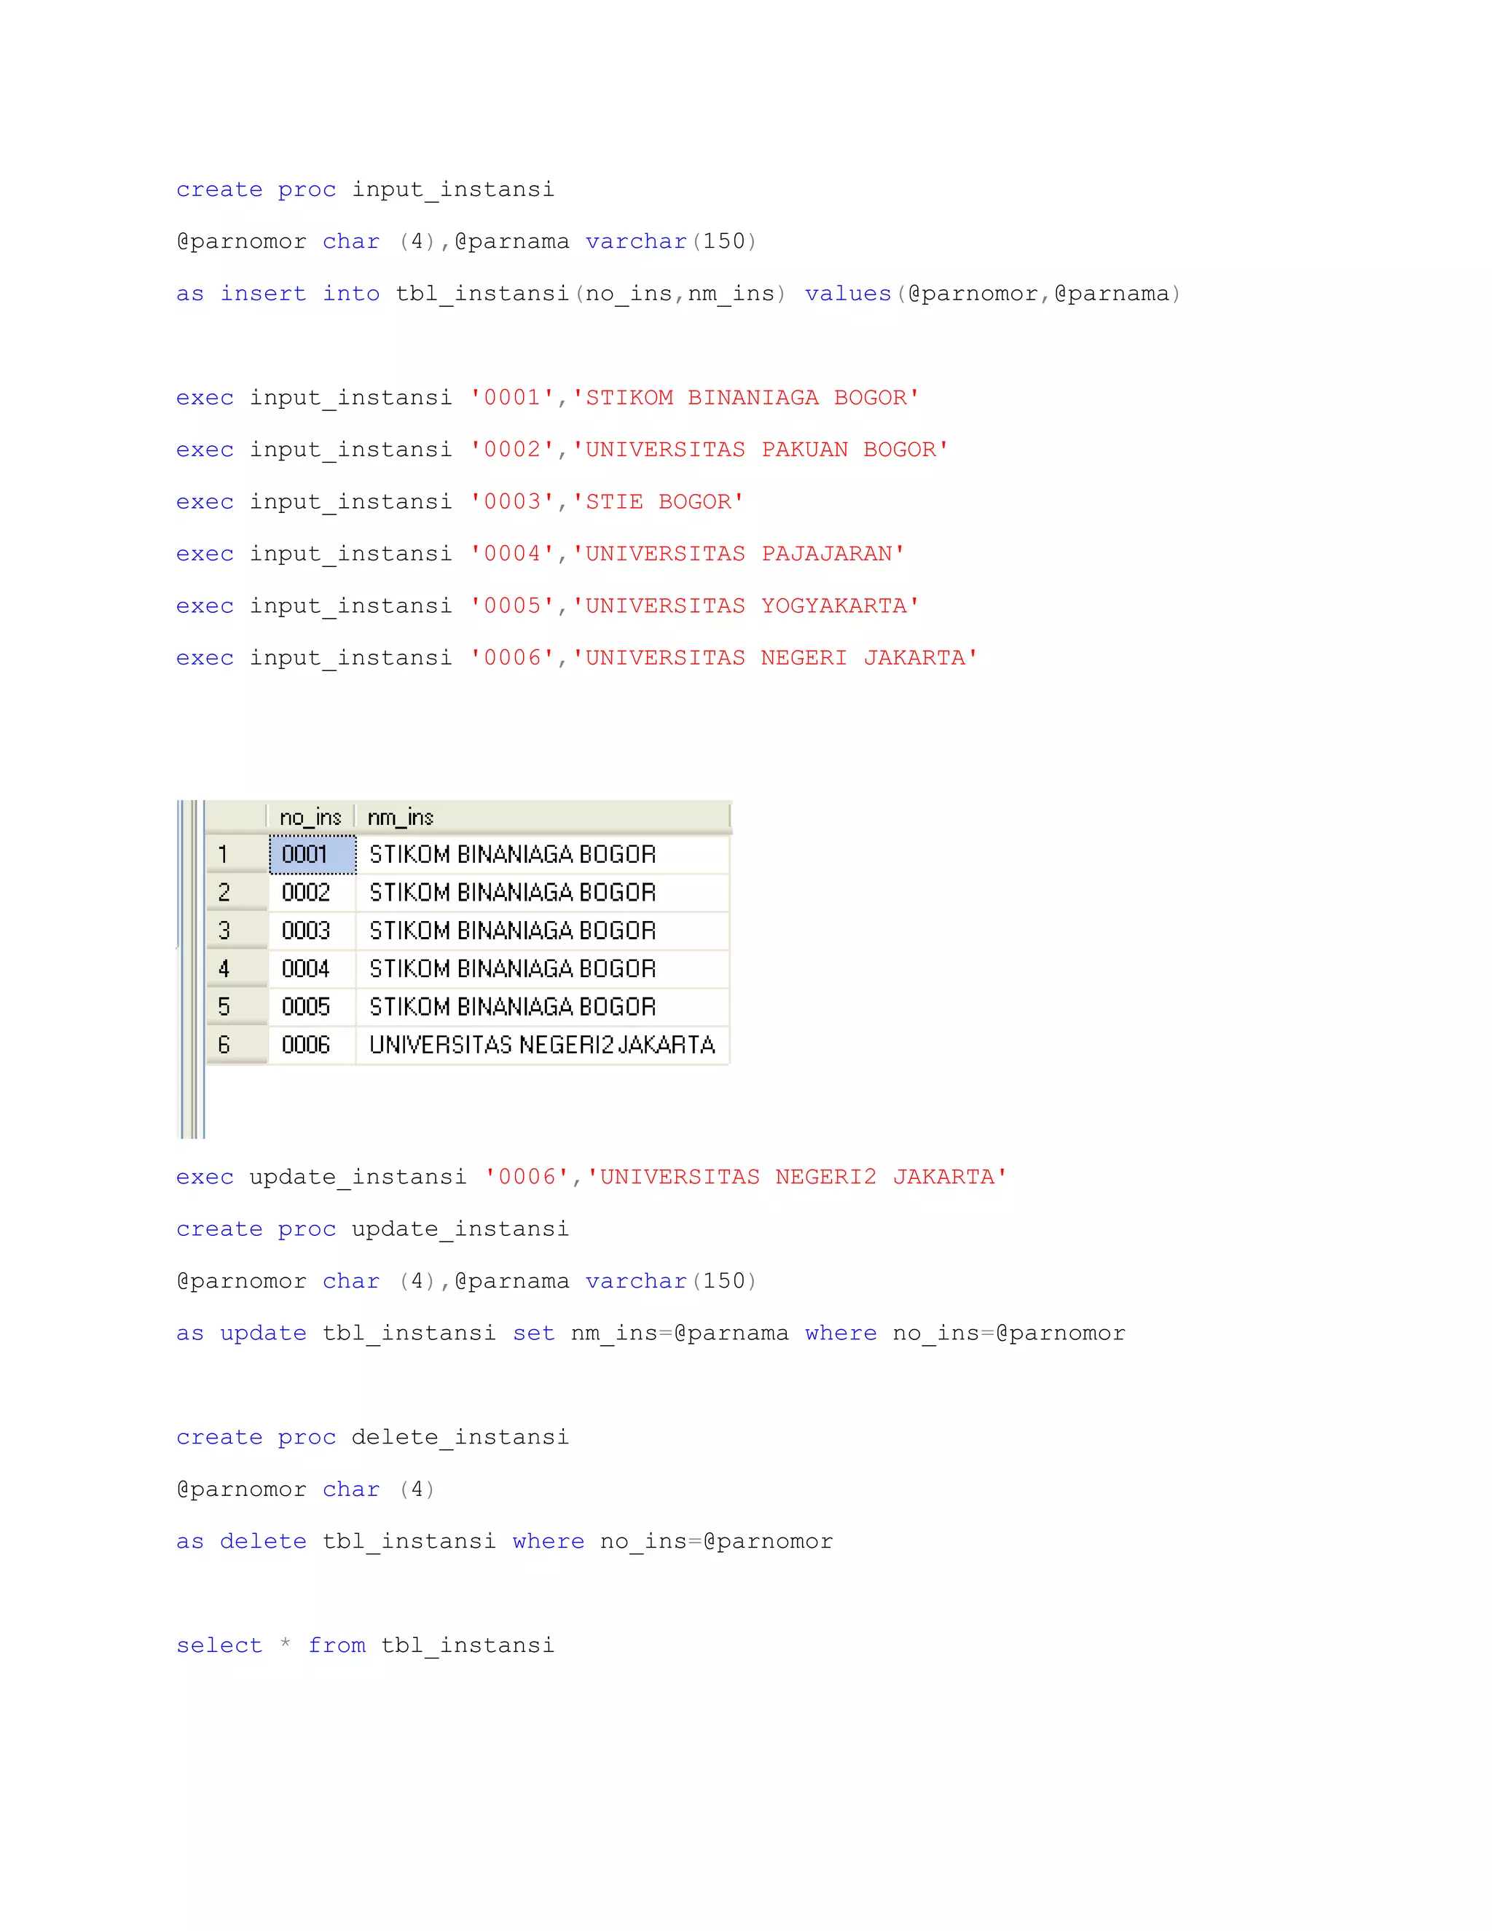This screenshot has height=1931, width=1492.
Task: Click the no_ins column header in results grid
Action: pyautogui.click(x=310, y=818)
